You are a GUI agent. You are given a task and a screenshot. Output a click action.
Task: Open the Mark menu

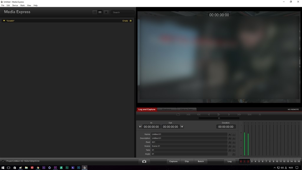click(22, 5)
